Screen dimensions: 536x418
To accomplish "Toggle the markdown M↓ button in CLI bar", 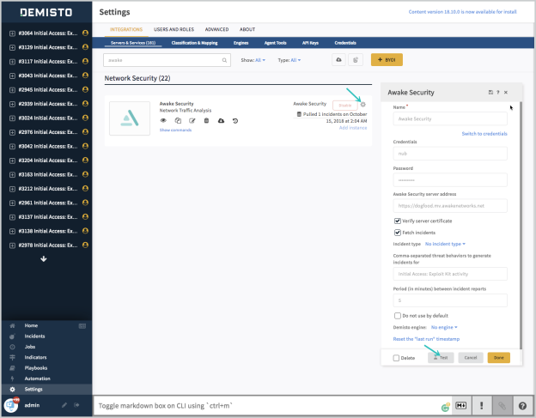I will [461, 406].
